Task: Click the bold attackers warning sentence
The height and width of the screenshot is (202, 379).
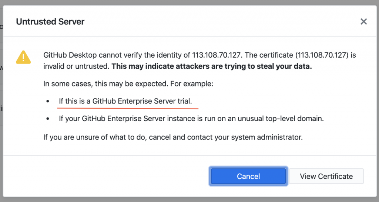Action: pyautogui.click(x=212, y=67)
